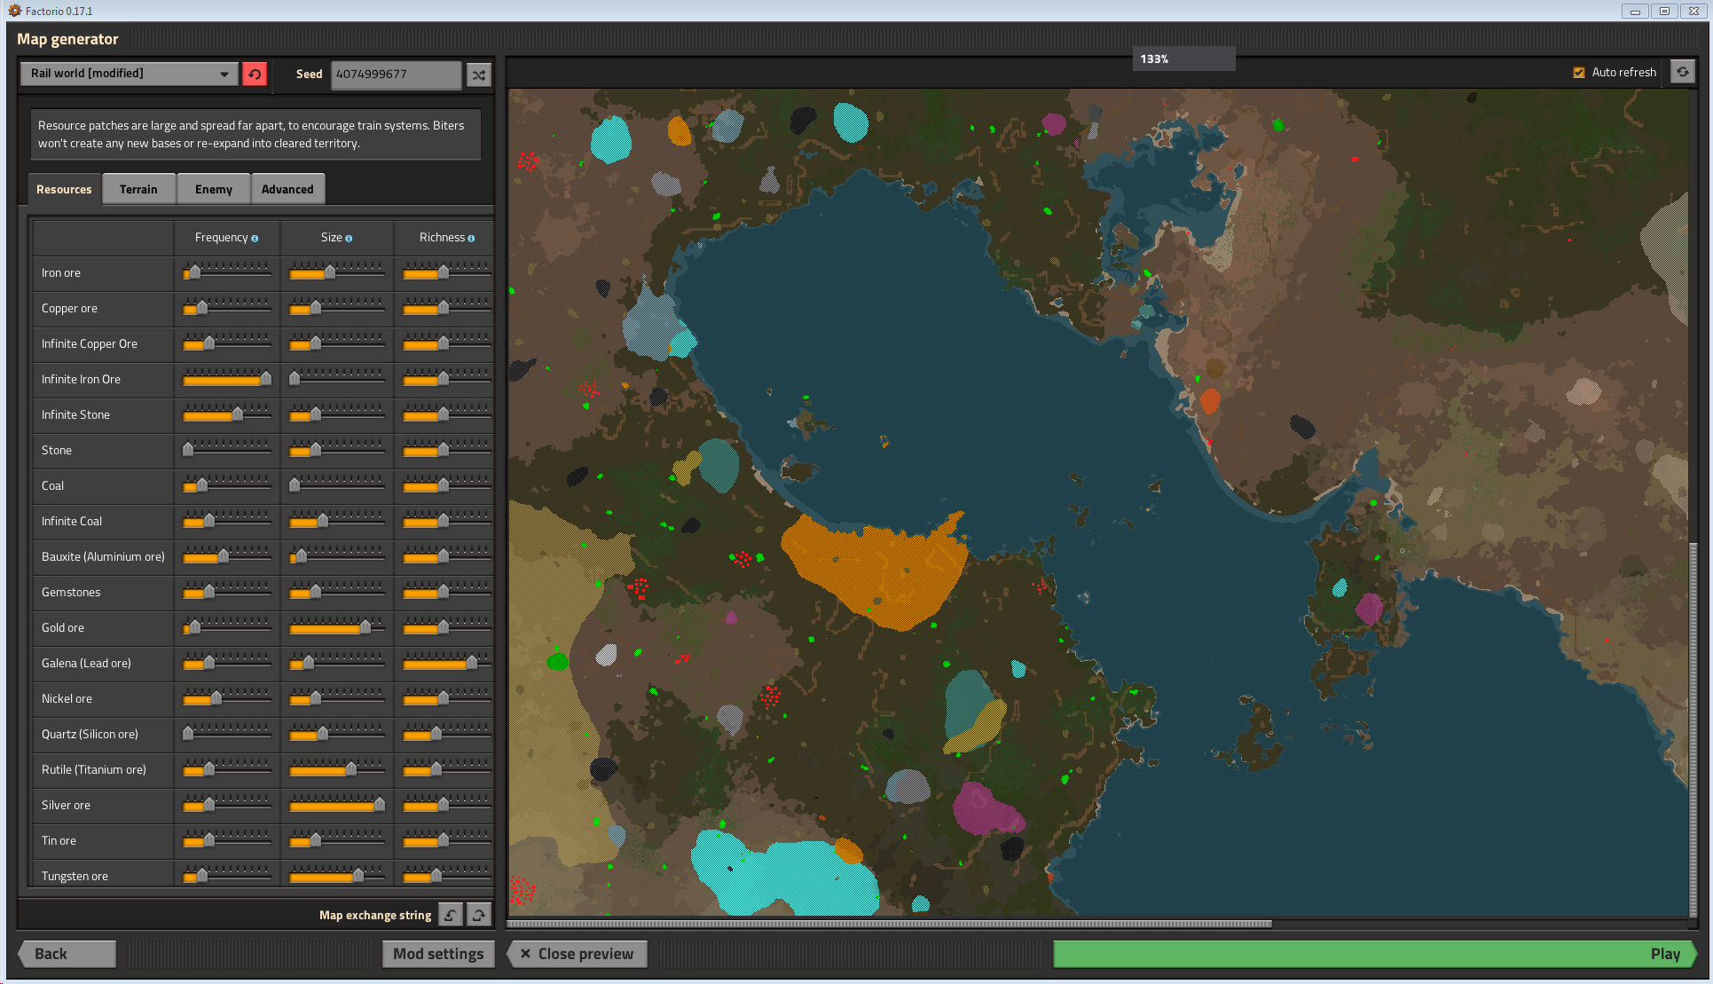Click the Quartz (Silicon ore) row label
Image resolution: width=1713 pixels, height=984 pixels.
pyautogui.click(x=90, y=734)
